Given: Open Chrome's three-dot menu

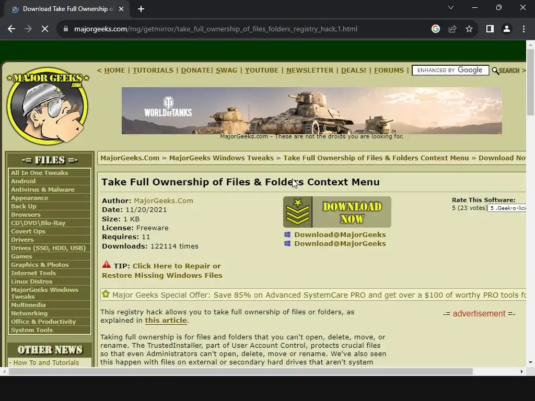Looking at the screenshot, I should (x=524, y=29).
